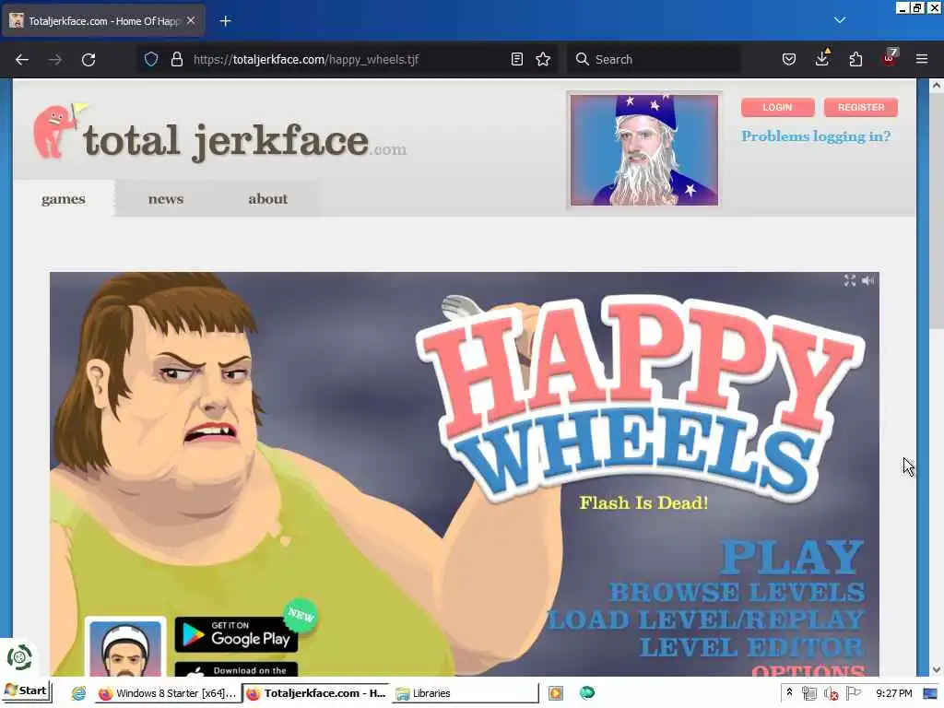
Task: Click scrollbar up arrow
Action: tap(936, 86)
